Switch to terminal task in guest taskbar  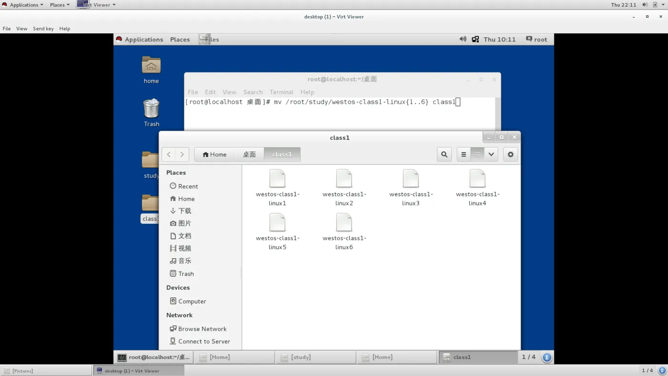154,357
